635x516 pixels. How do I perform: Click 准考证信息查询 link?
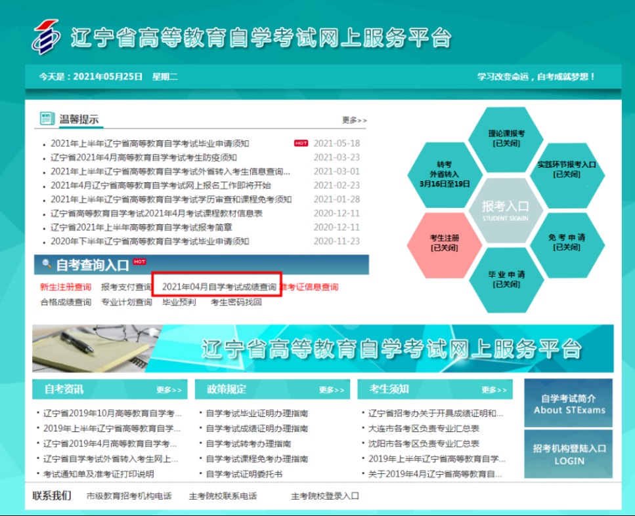coord(310,287)
